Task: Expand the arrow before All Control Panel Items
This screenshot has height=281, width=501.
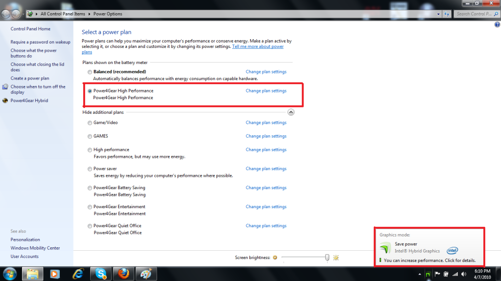Action: pos(36,14)
